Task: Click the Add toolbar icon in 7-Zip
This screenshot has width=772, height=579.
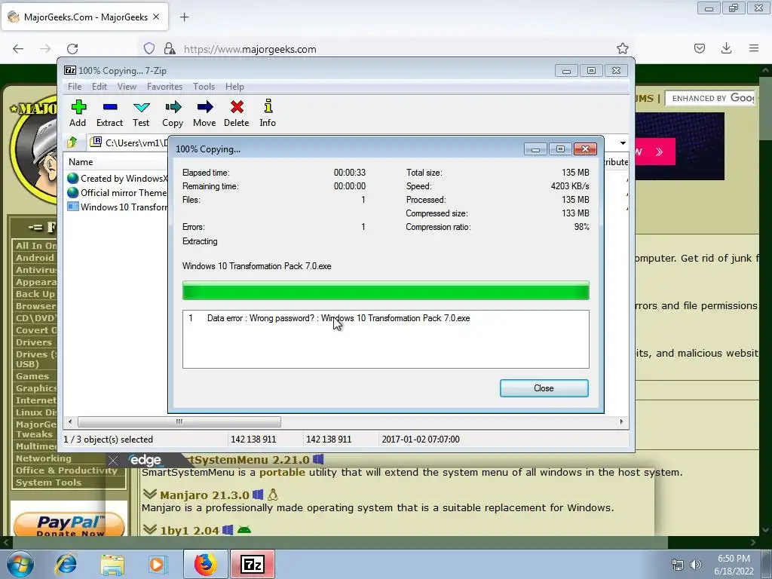Action: pyautogui.click(x=78, y=113)
